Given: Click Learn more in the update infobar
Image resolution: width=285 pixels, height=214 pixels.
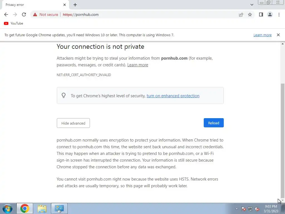Looking at the screenshot, I should point(262,35).
